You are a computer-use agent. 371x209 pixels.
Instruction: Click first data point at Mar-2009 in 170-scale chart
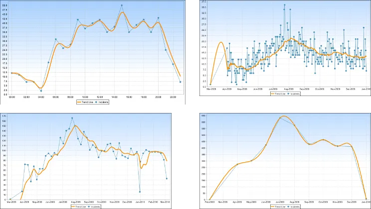(x=10, y=200)
